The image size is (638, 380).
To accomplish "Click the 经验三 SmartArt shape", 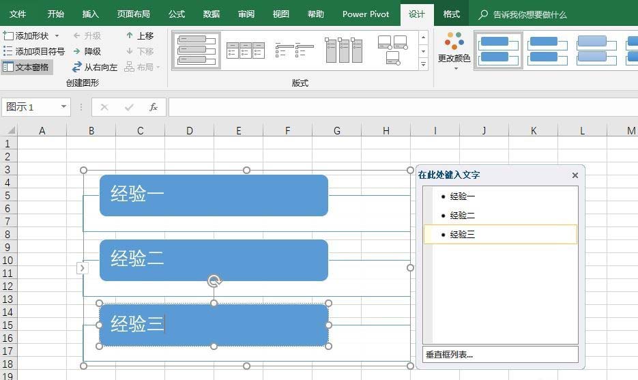I will pyautogui.click(x=214, y=325).
